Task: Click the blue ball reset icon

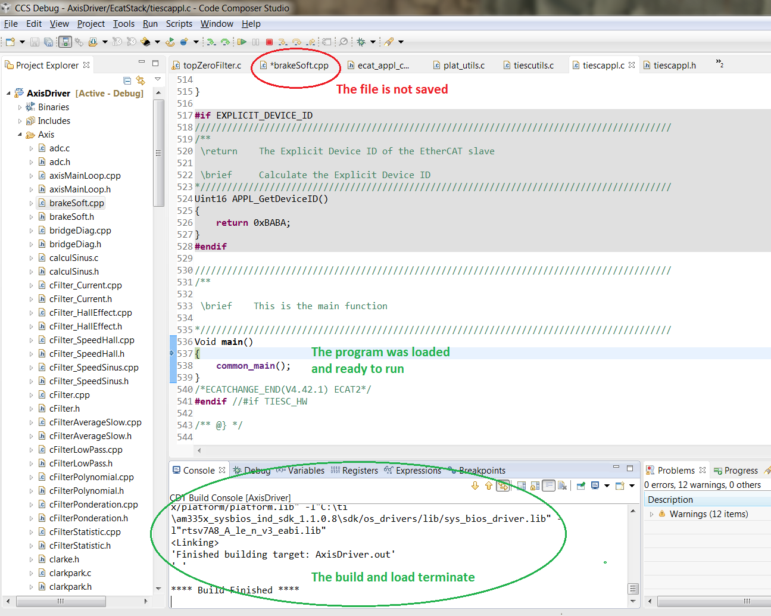Action: pos(184,42)
